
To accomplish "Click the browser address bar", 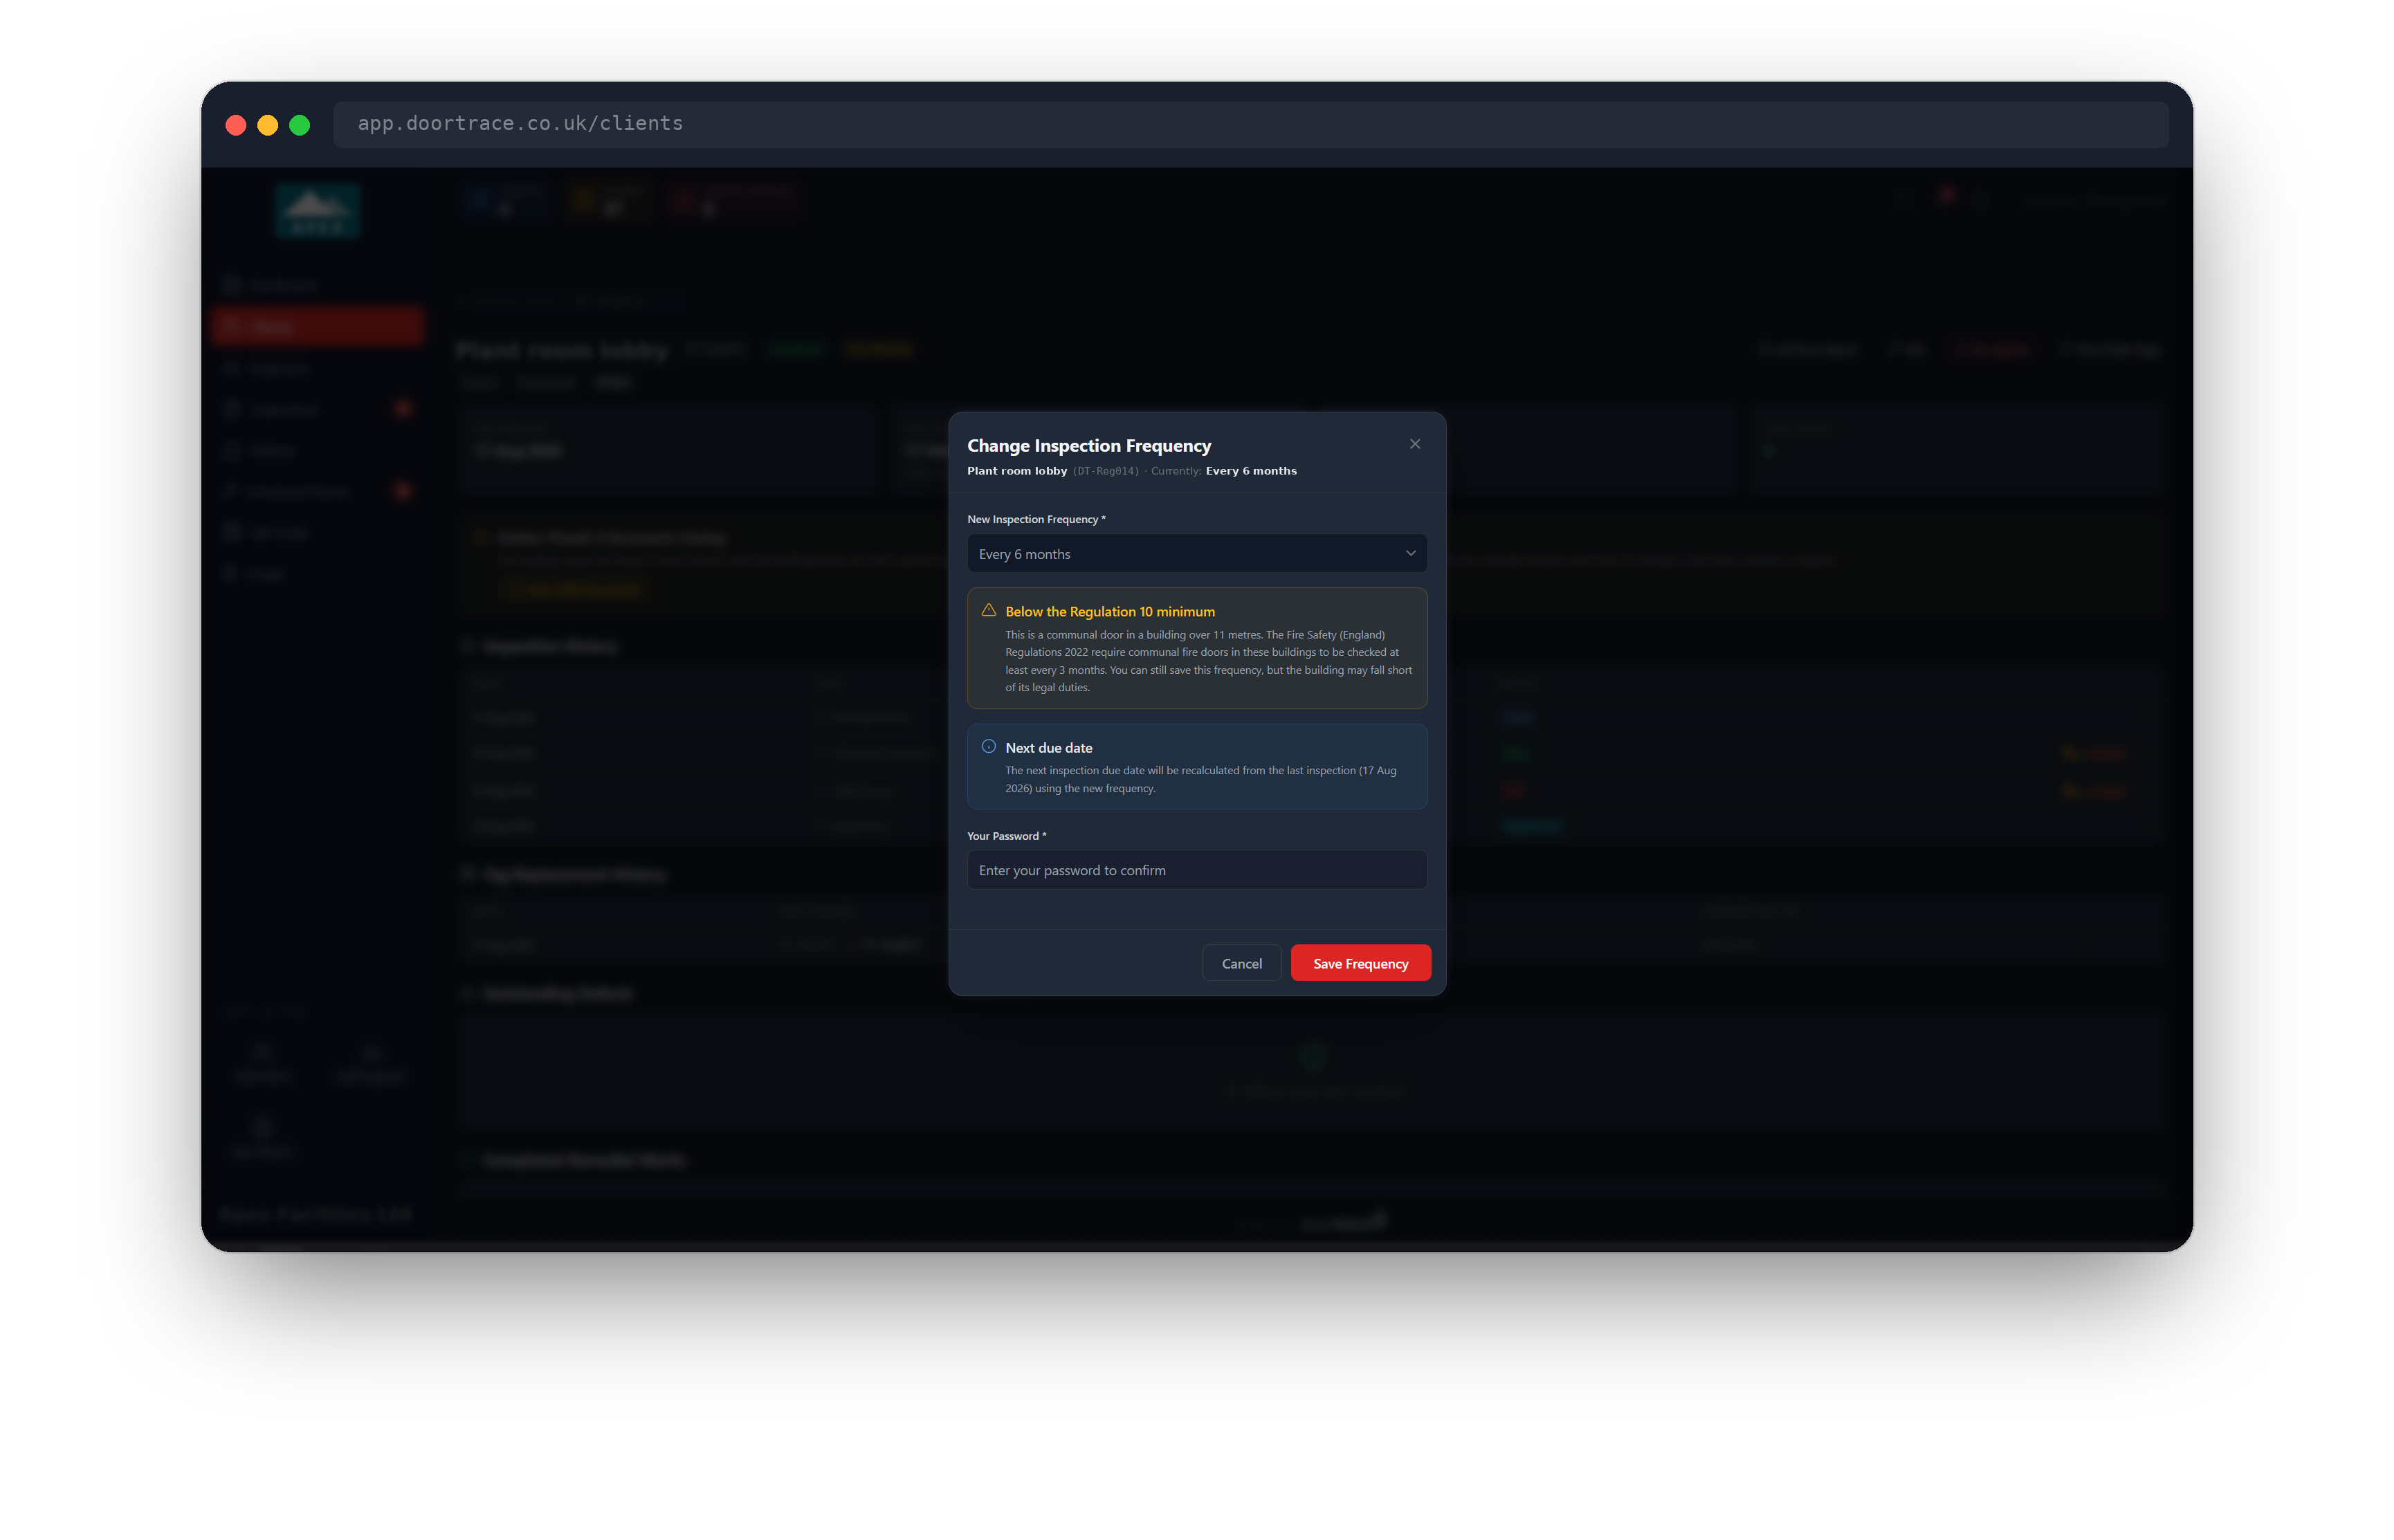I will (x=1250, y=124).
